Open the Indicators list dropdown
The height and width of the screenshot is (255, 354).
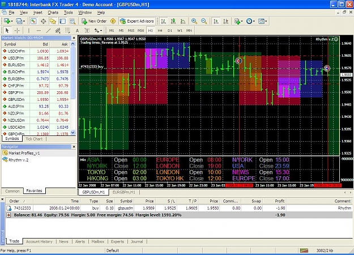[x=238, y=21]
